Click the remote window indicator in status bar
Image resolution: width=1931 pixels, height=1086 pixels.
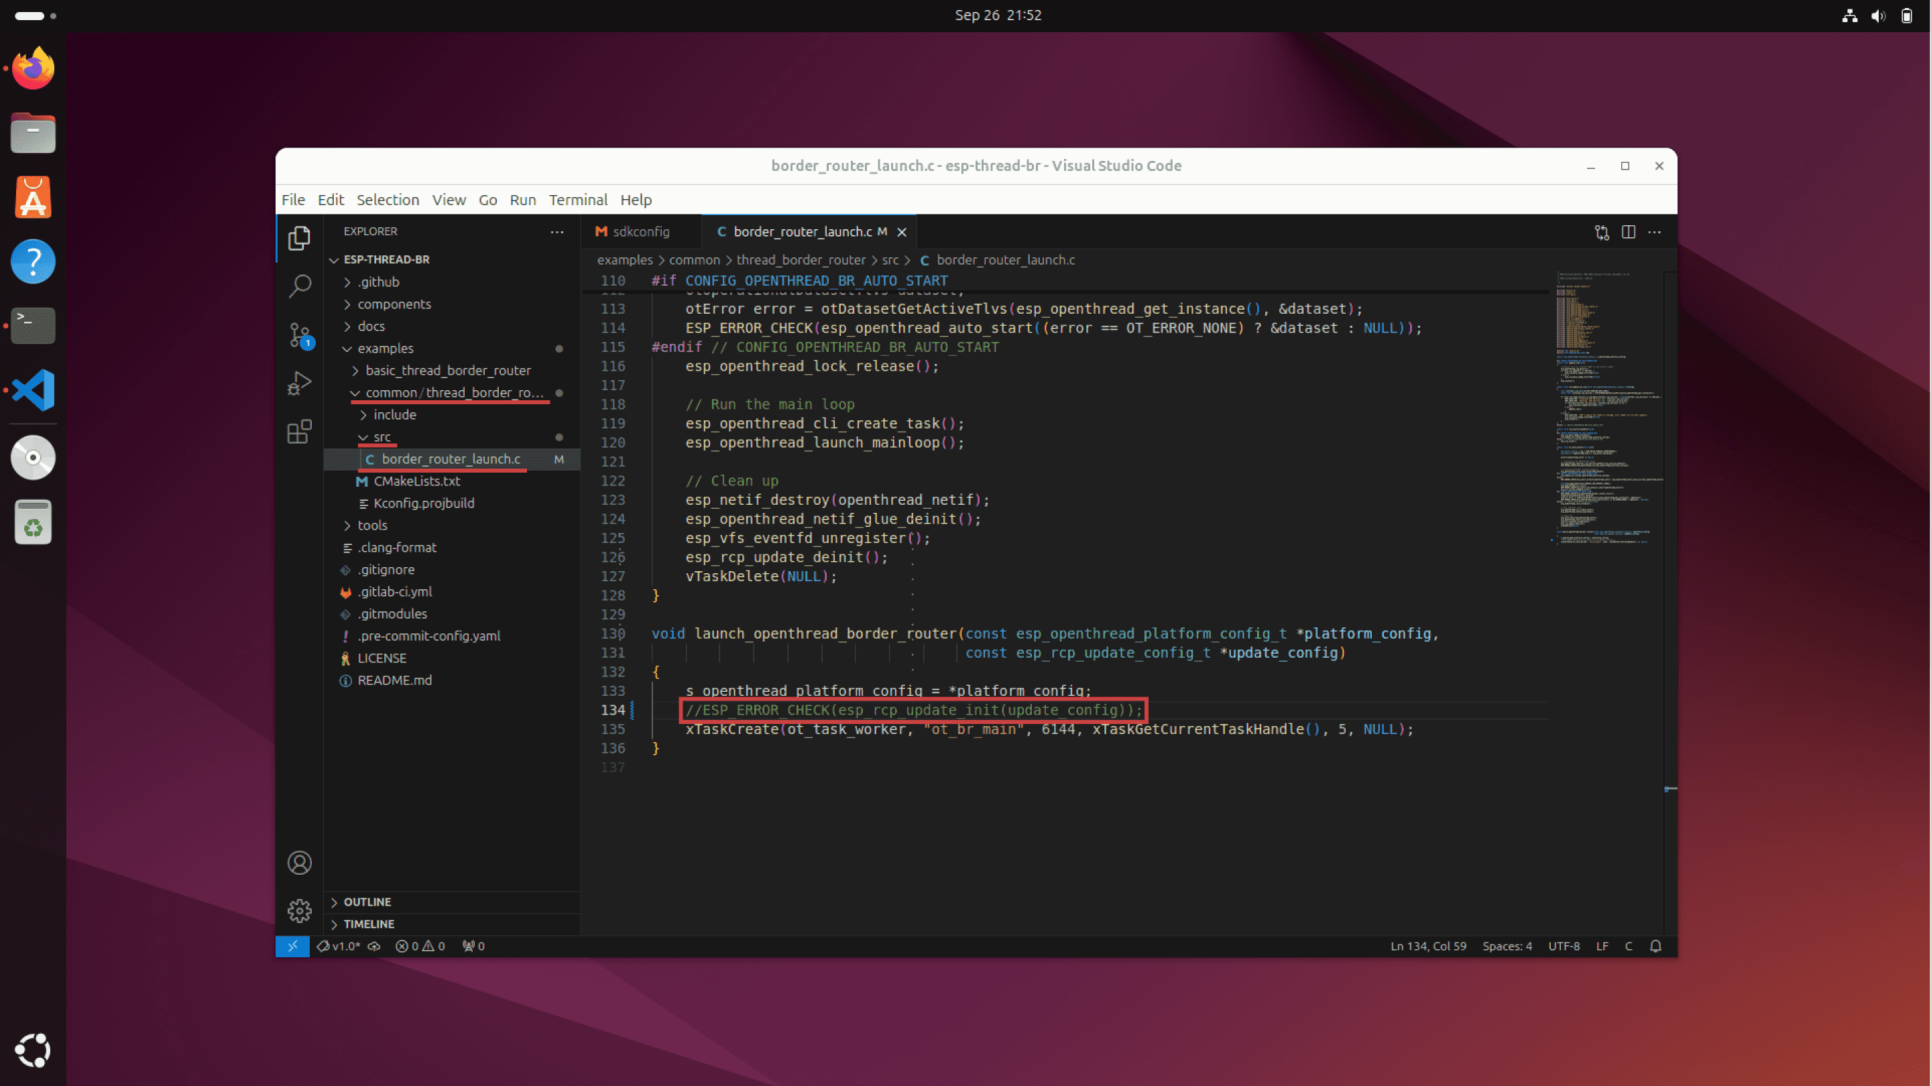pos(292,946)
